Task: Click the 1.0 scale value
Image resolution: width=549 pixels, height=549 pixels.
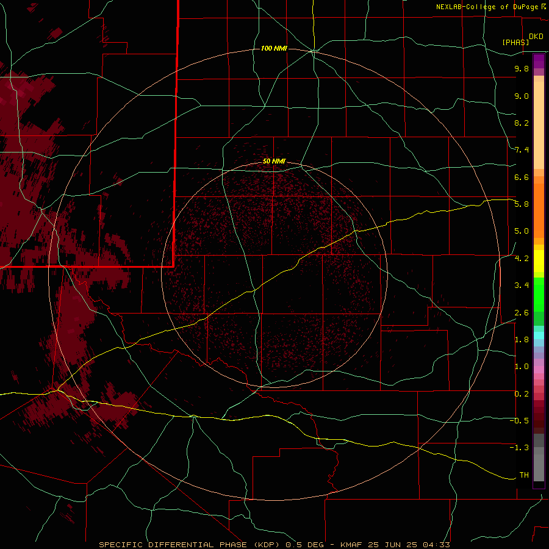Action: (x=522, y=367)
